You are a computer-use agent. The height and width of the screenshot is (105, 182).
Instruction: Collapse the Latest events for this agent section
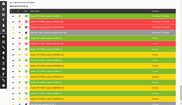point(11,3)
